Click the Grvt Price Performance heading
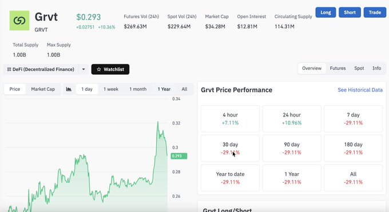 click(x=236, y=90)
